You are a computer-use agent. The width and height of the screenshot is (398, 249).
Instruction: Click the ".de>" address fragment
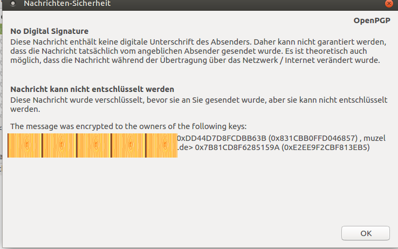[185, 147]
